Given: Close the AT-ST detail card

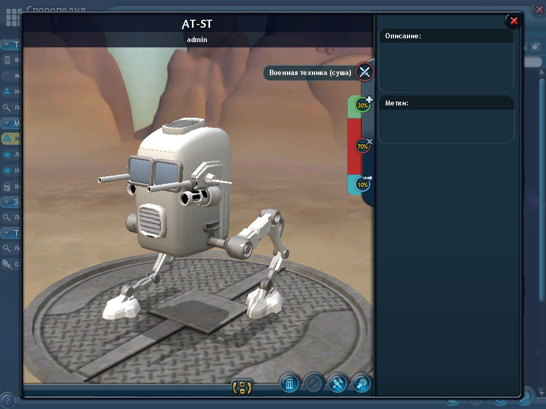Looking at the screenshot, I should 513,21.
